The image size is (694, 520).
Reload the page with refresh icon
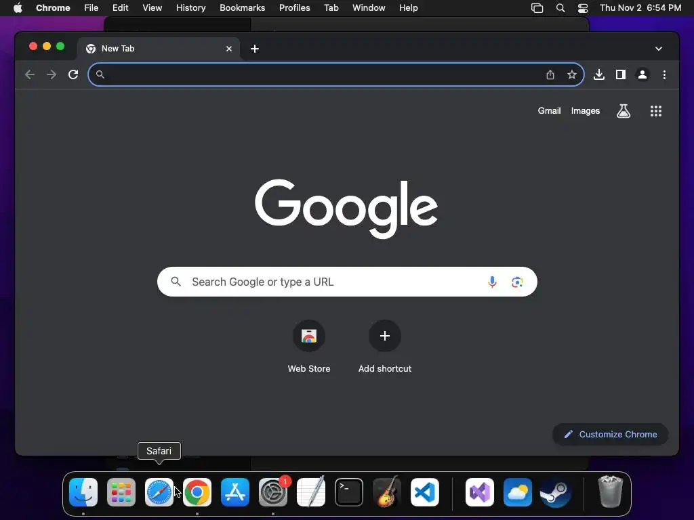point(73,74)
